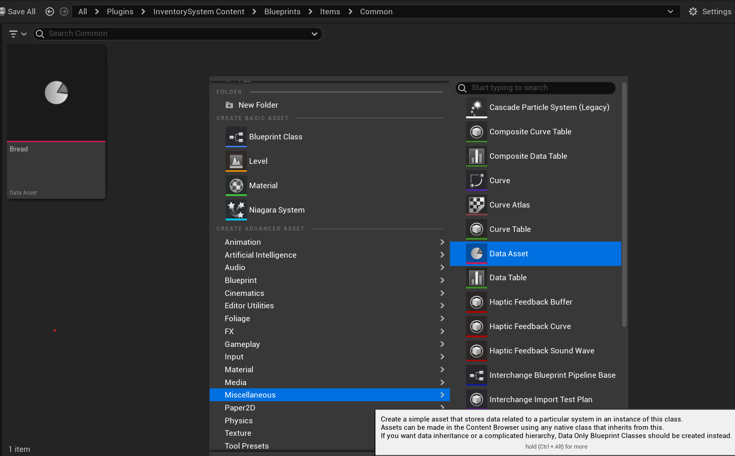
Task: Select the Bread data asset thumbnail
Action: (57, 122)
